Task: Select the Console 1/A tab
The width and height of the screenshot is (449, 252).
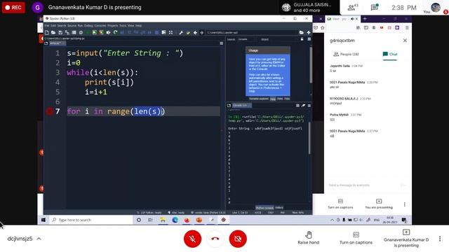Action: tap(241, 106)
